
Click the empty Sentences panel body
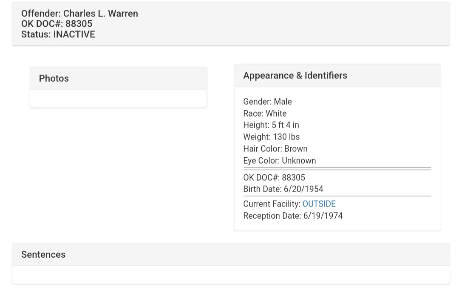click(x=230, y=275)
